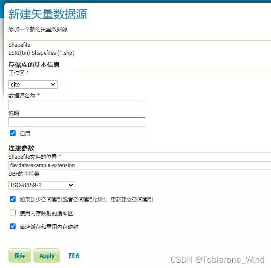Click the 保存 button
271x268 pixels.
[x=20, y=256]
